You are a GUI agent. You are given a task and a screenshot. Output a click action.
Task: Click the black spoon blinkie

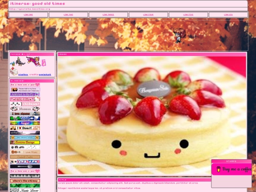25,166
